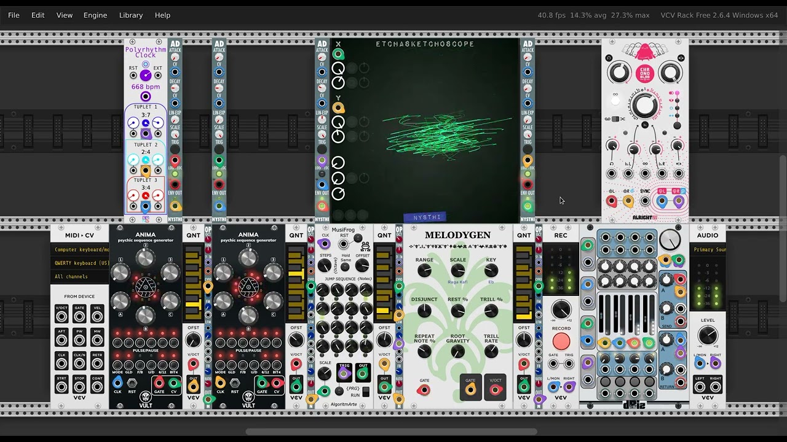Click the Etchasketchoscope X input jack
The image size is (787, 442).
click(338, 54)
